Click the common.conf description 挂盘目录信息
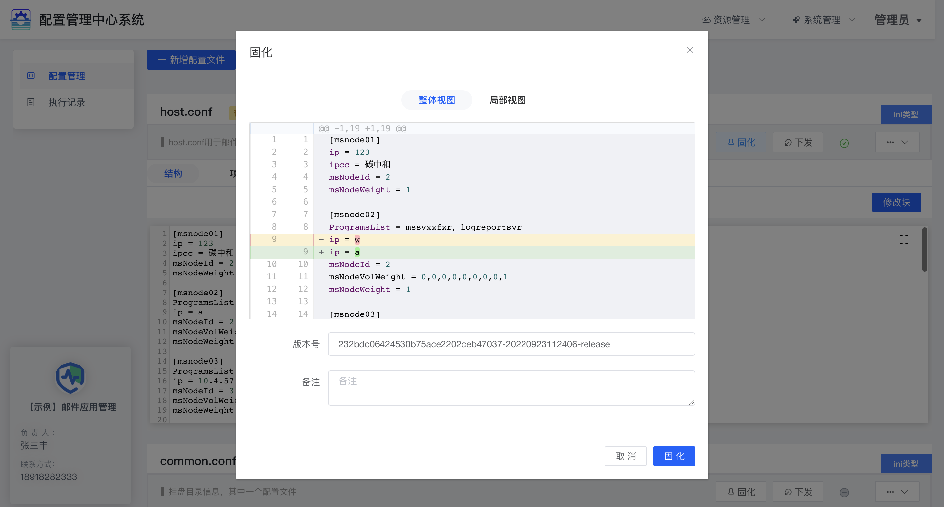Viewport: 944px width, 507px height. point(232,491)
